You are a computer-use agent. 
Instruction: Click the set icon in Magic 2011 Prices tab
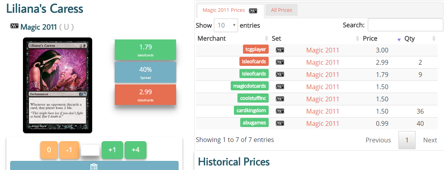(253, 10)
